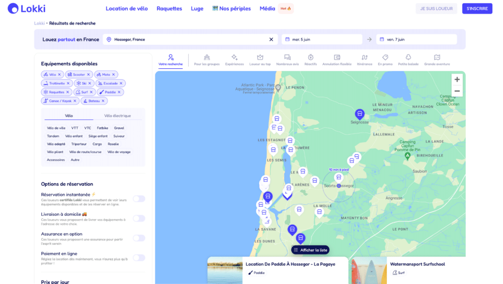
Task: Click the Lokki logo
Action: point(27,9)
